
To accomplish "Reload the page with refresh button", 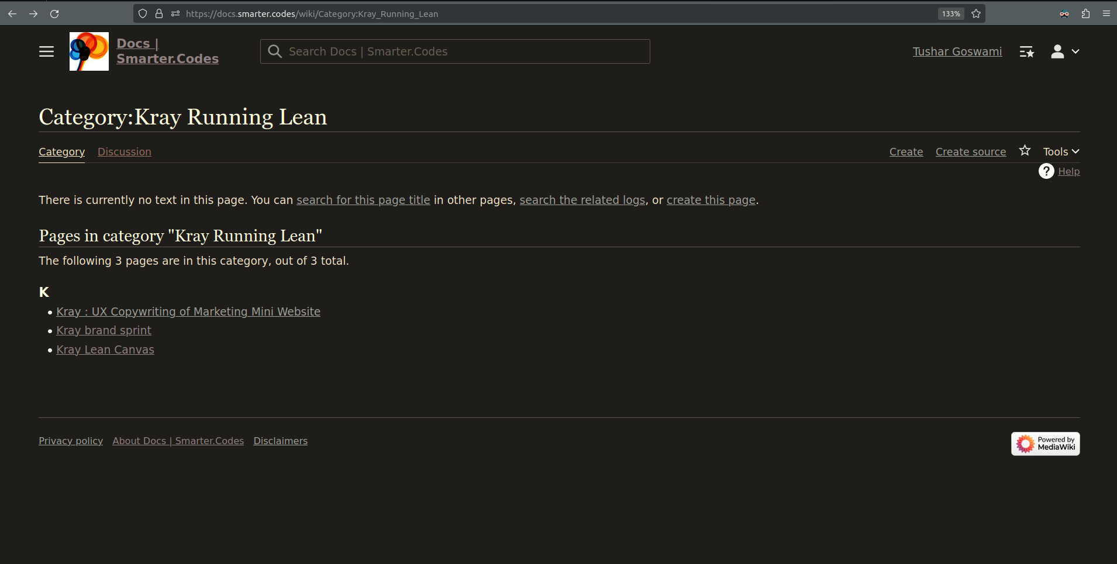I will 54,13.
